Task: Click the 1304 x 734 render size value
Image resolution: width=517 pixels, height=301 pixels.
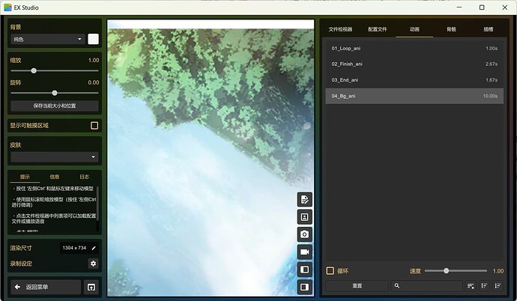Action: (74, 248)
